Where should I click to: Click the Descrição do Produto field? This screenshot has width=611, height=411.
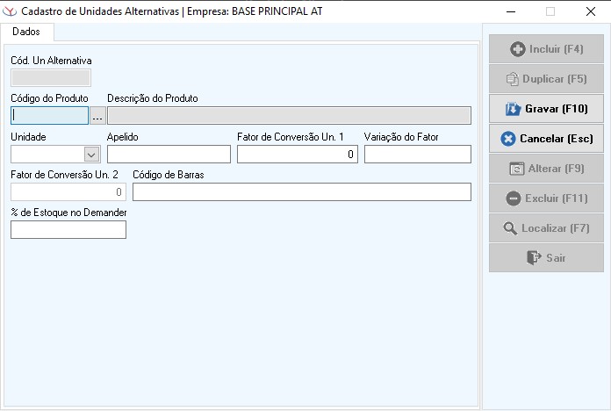pyautogui.click(x=289, y=116)
